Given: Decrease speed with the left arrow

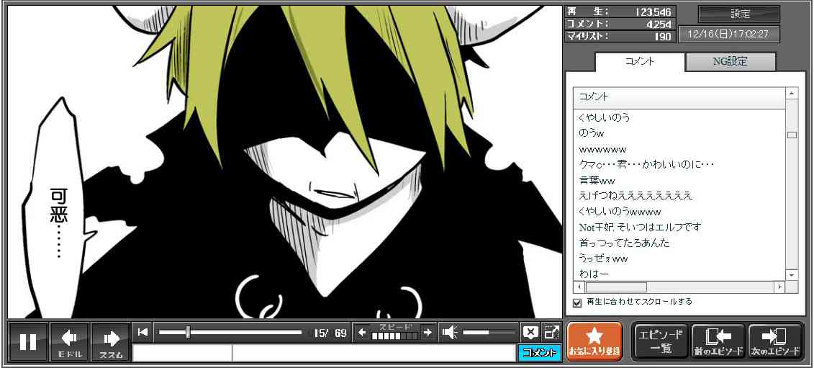Looking at the screenshot, I should [363, 332].
